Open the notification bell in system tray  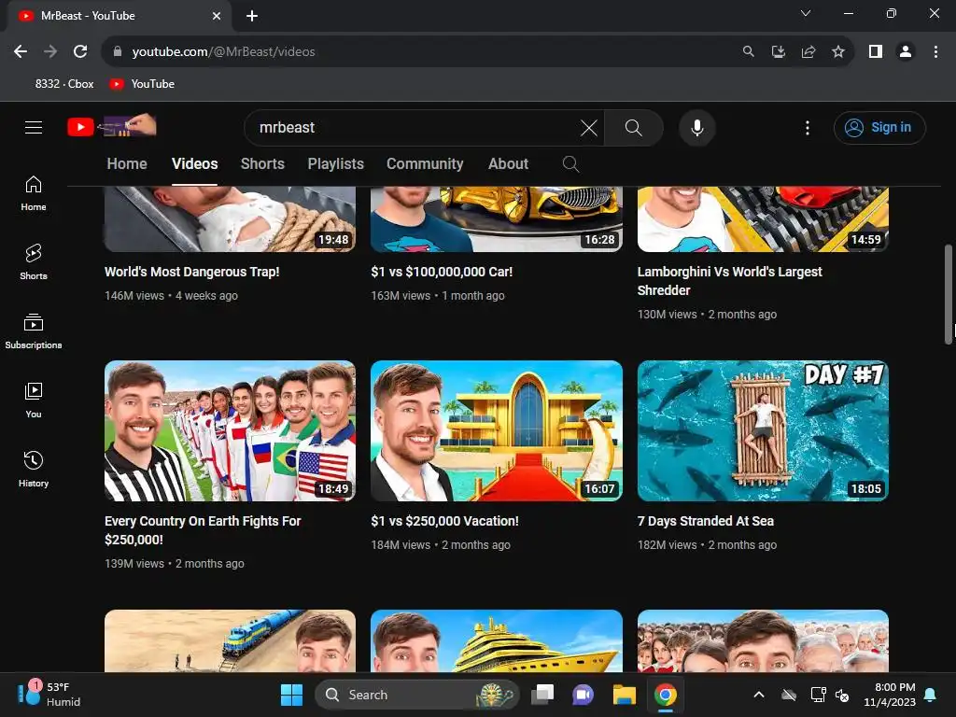(x=931, y=695)
